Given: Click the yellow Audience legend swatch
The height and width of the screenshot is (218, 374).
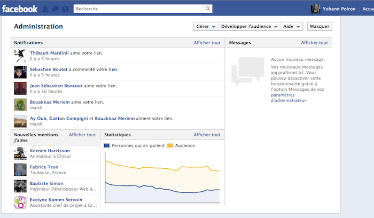Looking at the screenshot, I should point(170,145).
